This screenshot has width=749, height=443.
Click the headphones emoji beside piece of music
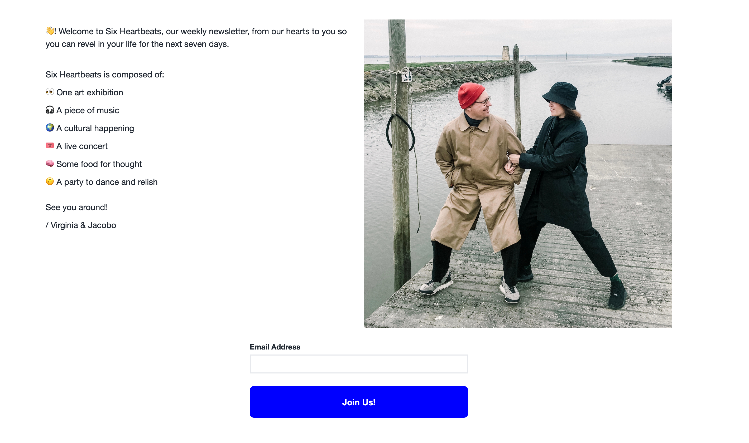50,110
